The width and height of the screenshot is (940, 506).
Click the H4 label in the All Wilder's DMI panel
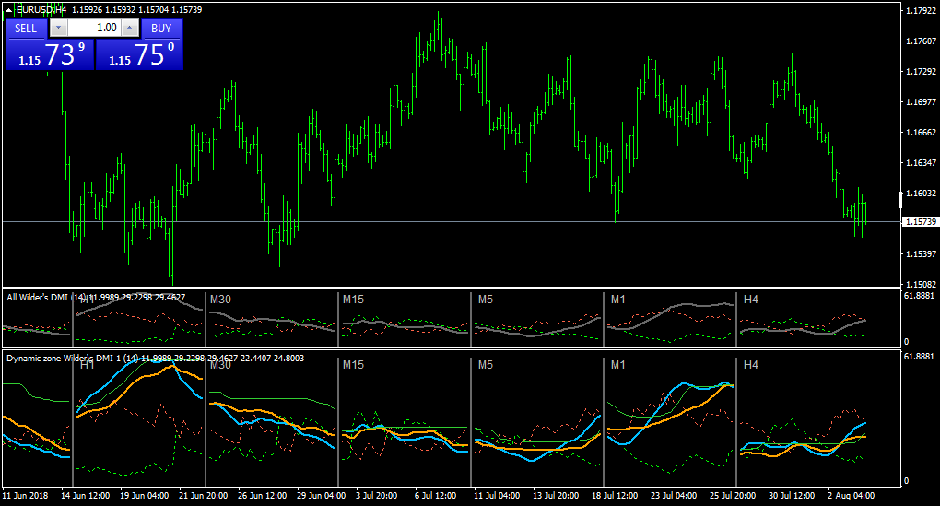coord(750,300)
